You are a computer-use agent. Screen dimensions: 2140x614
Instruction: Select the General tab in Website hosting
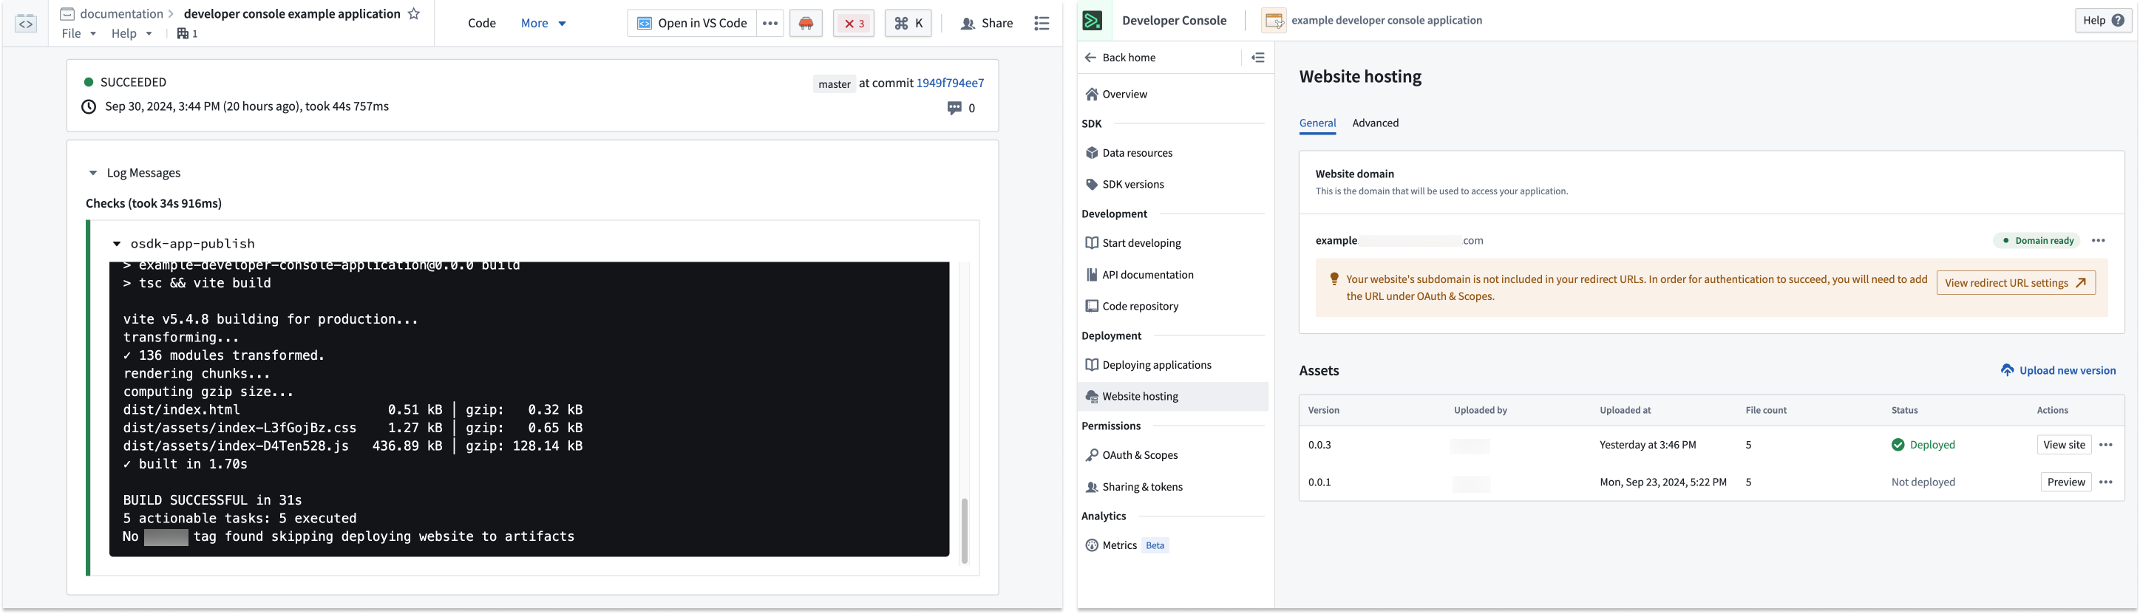click(1317, 123)
